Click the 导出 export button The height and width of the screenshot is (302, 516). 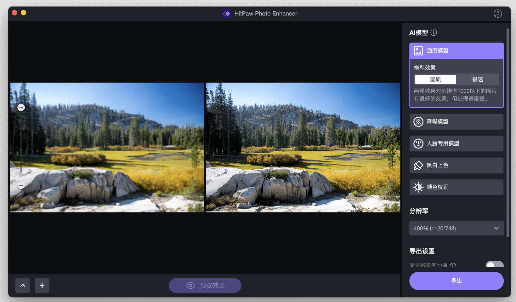coord(456,281)
